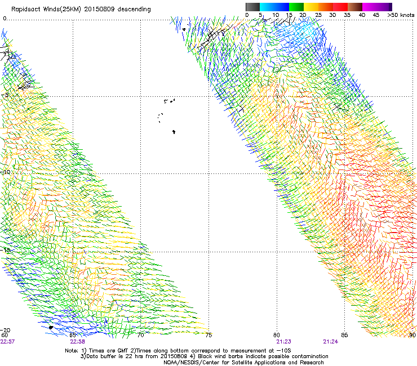The image size is (417, 366).
Task: Click the dashed atoll outline near 71E 6S
Action: 160,118
